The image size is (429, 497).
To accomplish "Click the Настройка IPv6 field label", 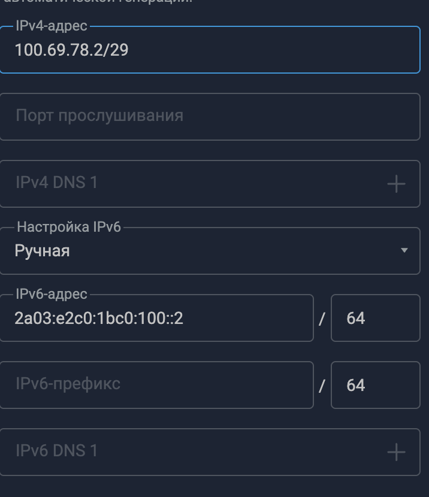I will 69,227.
